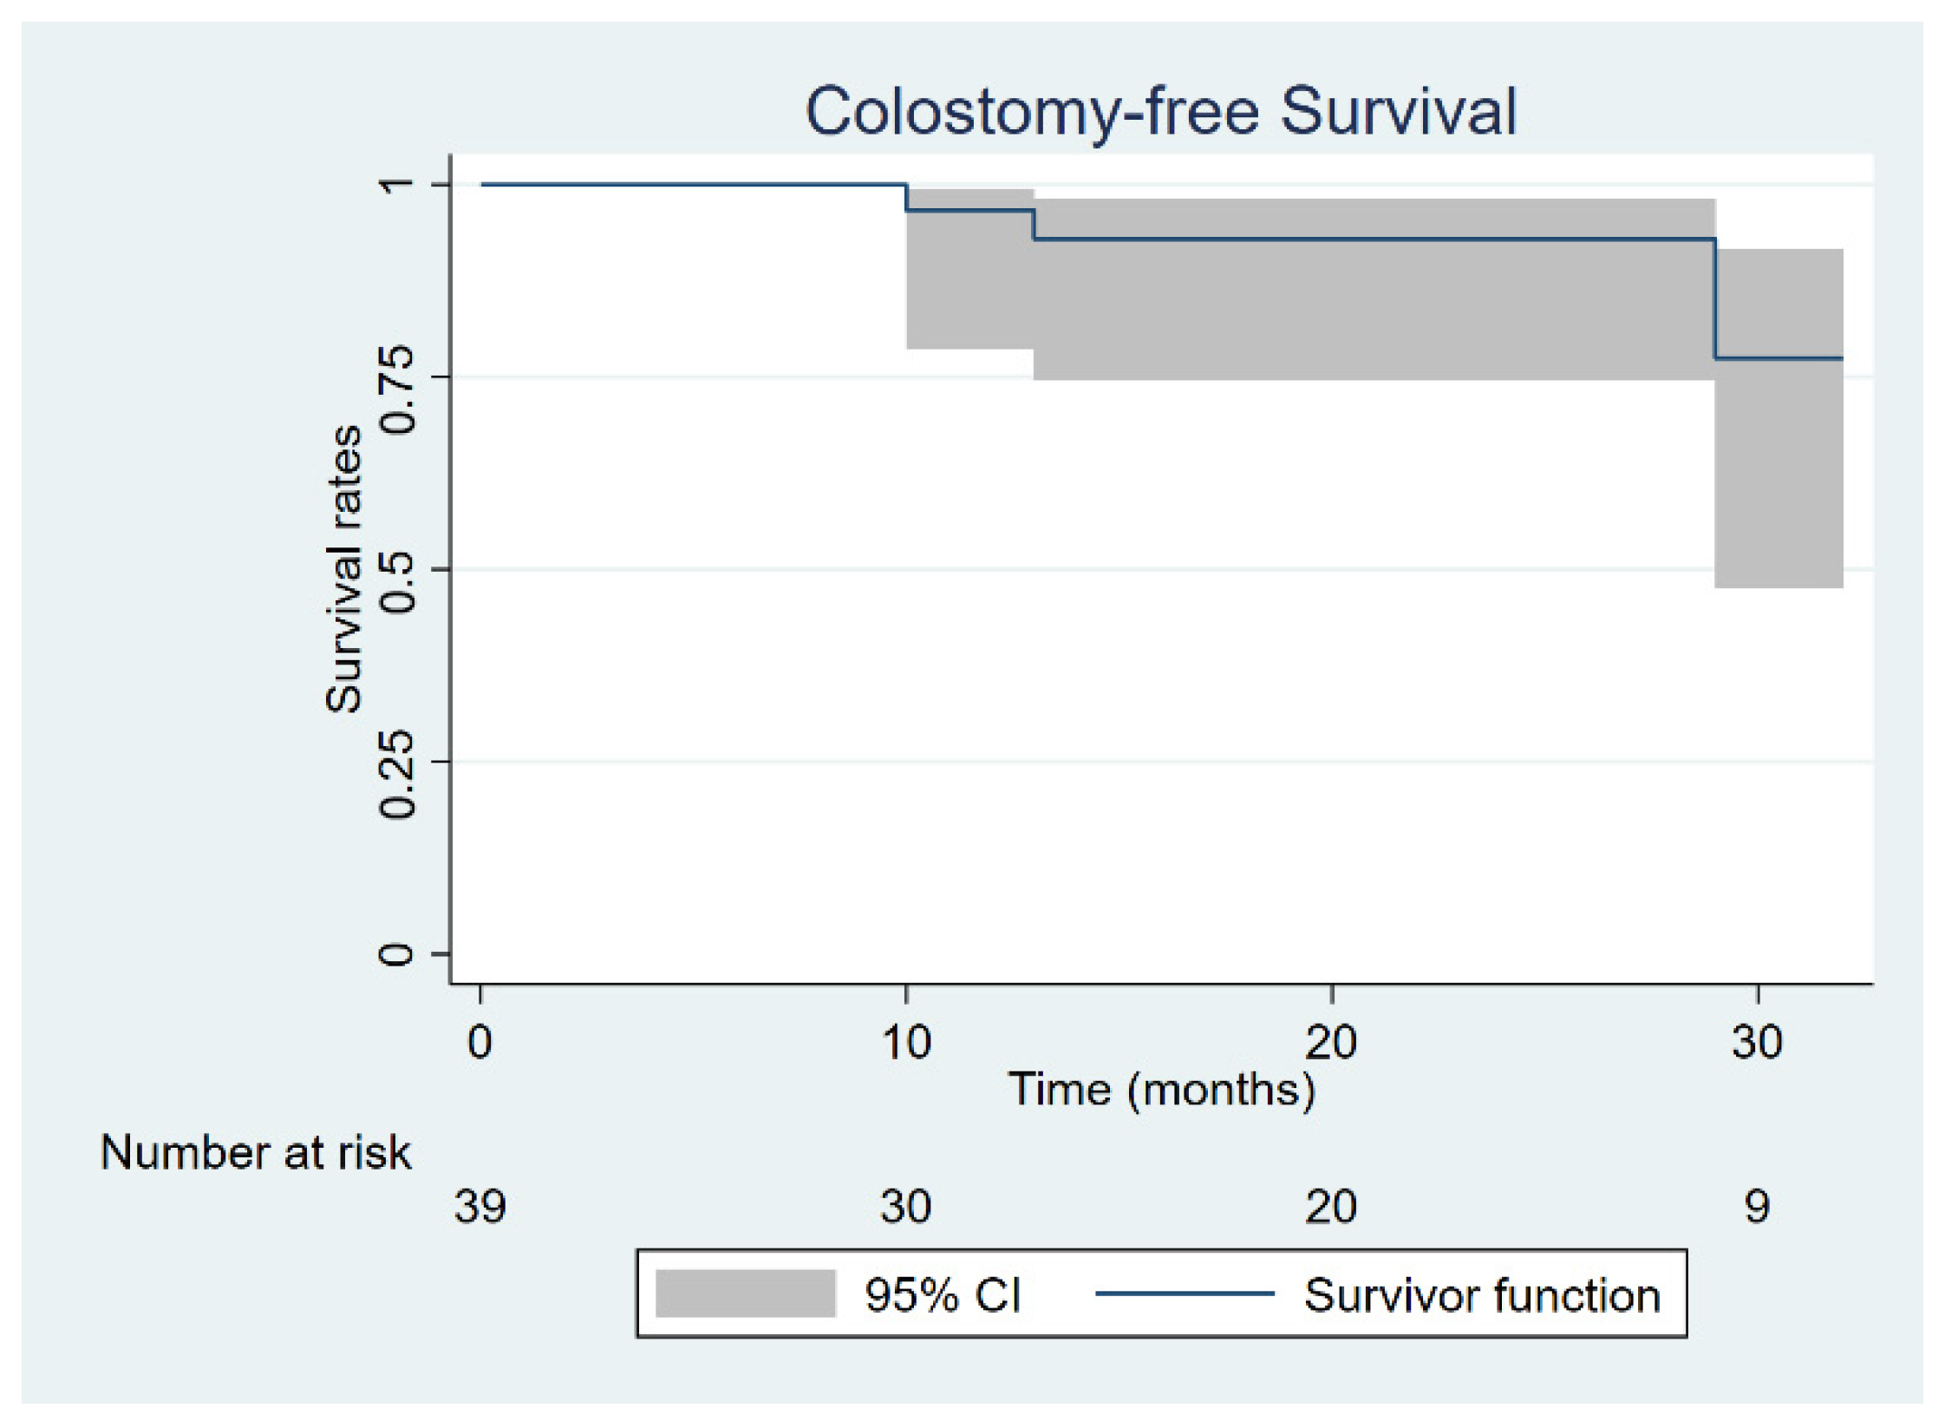Select the 0.75 tick label on the y-axis

tap(397, 390)
